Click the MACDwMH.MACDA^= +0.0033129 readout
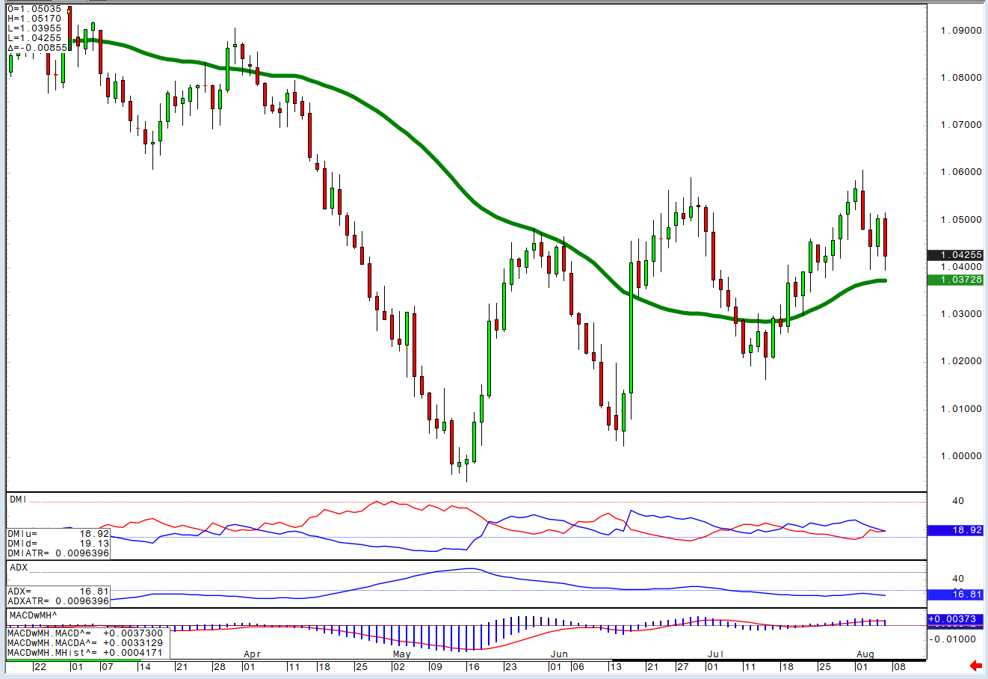 click(85, 643)
